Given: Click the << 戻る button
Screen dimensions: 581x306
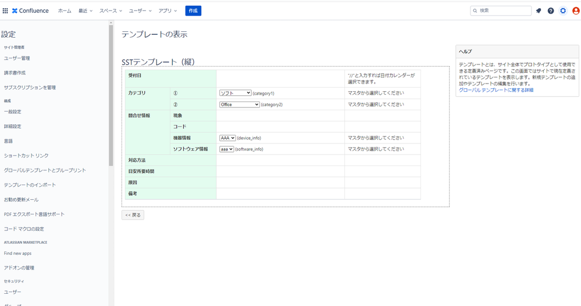Looking at the screenshot, I should click(133, 215).
